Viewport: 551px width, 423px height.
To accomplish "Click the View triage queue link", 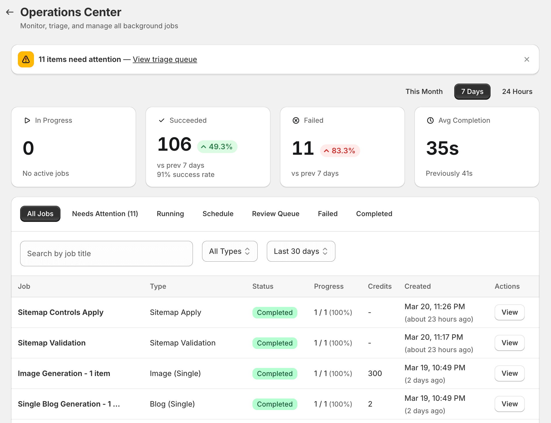I will tap(165, 59).
